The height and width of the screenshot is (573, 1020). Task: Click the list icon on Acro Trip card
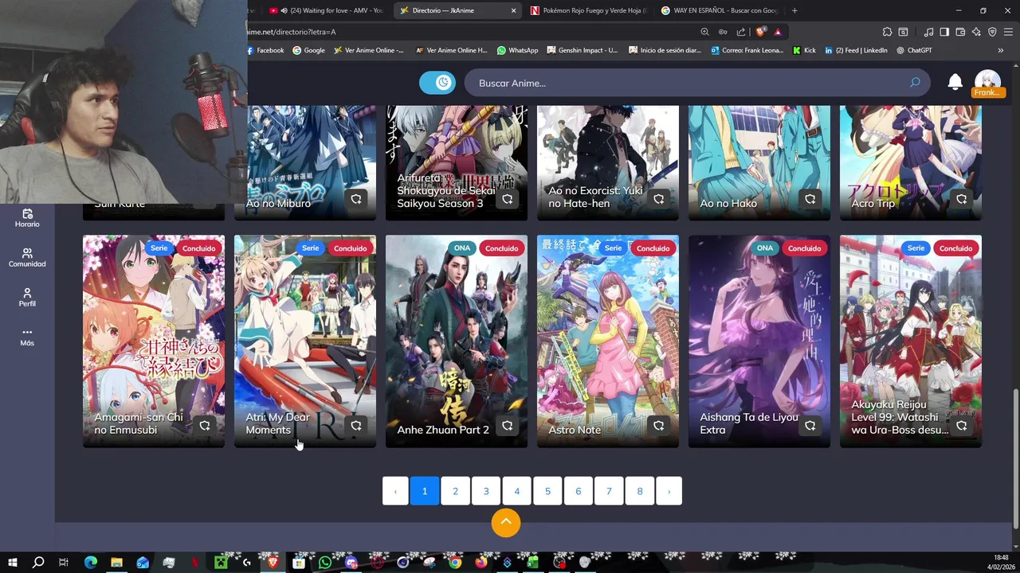pos(962,199)
